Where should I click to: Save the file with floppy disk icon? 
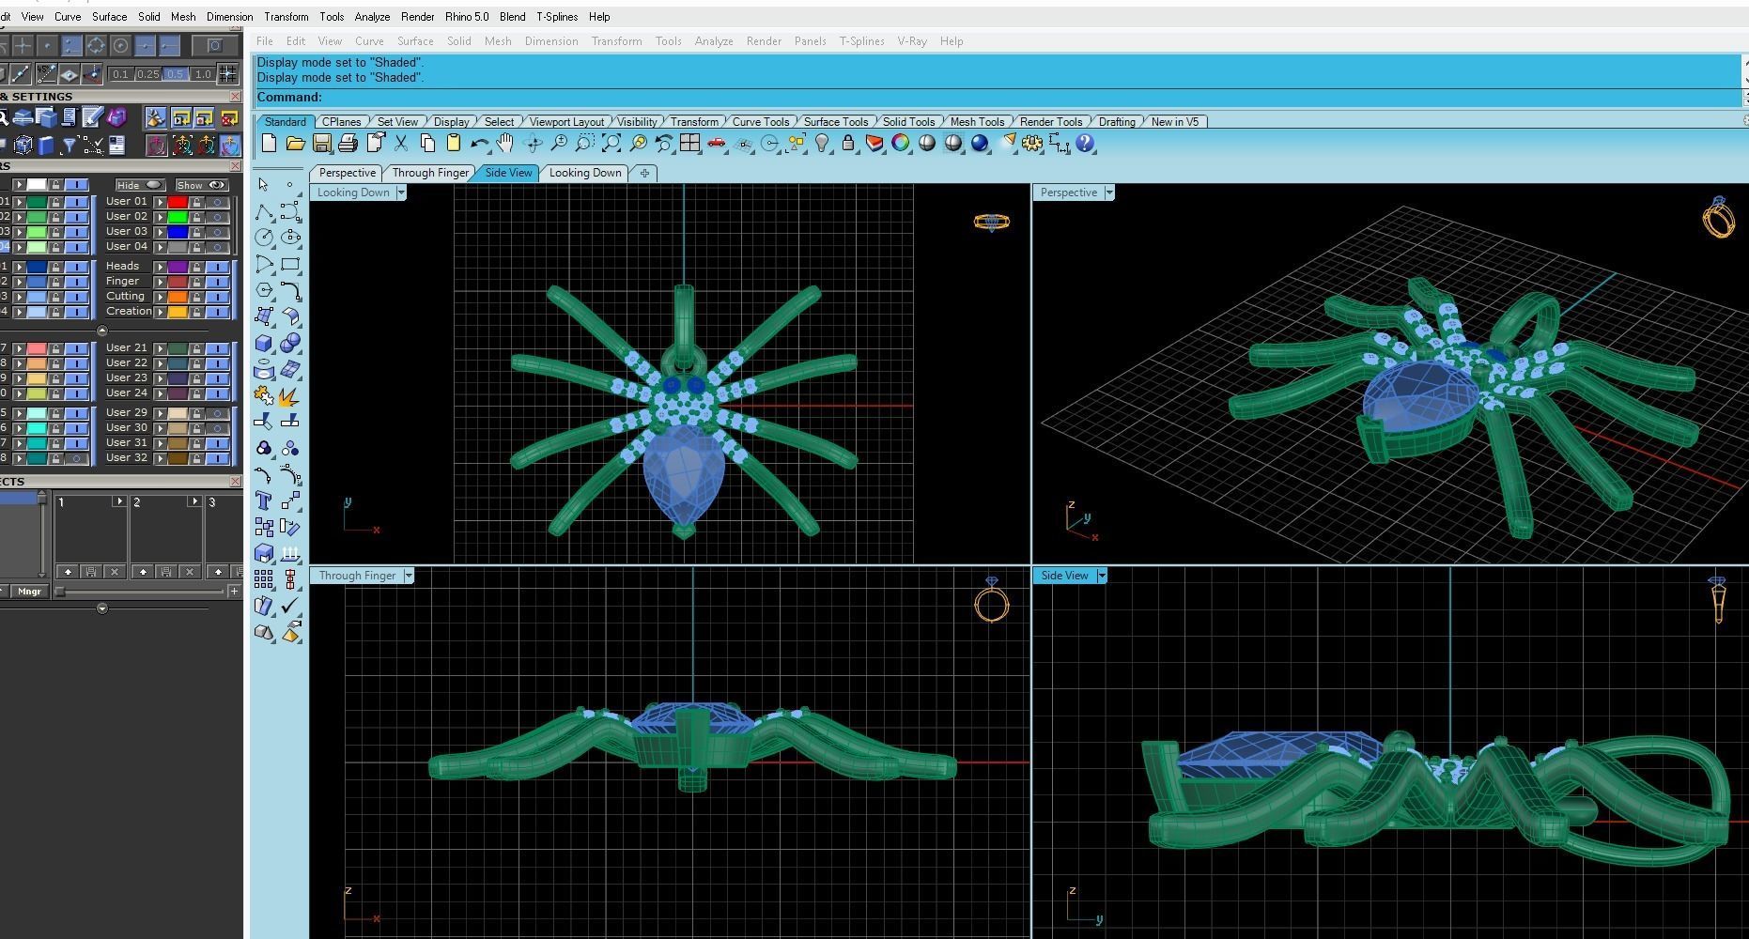click(321, 143)
